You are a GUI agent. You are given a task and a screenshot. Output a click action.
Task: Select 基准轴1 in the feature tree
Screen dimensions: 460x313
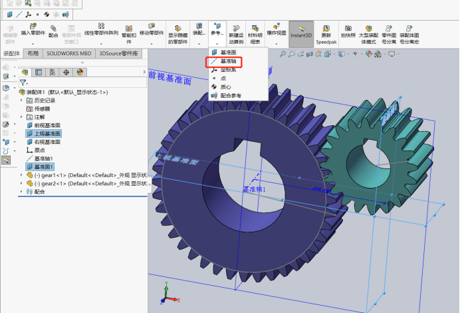pos(40,158)
